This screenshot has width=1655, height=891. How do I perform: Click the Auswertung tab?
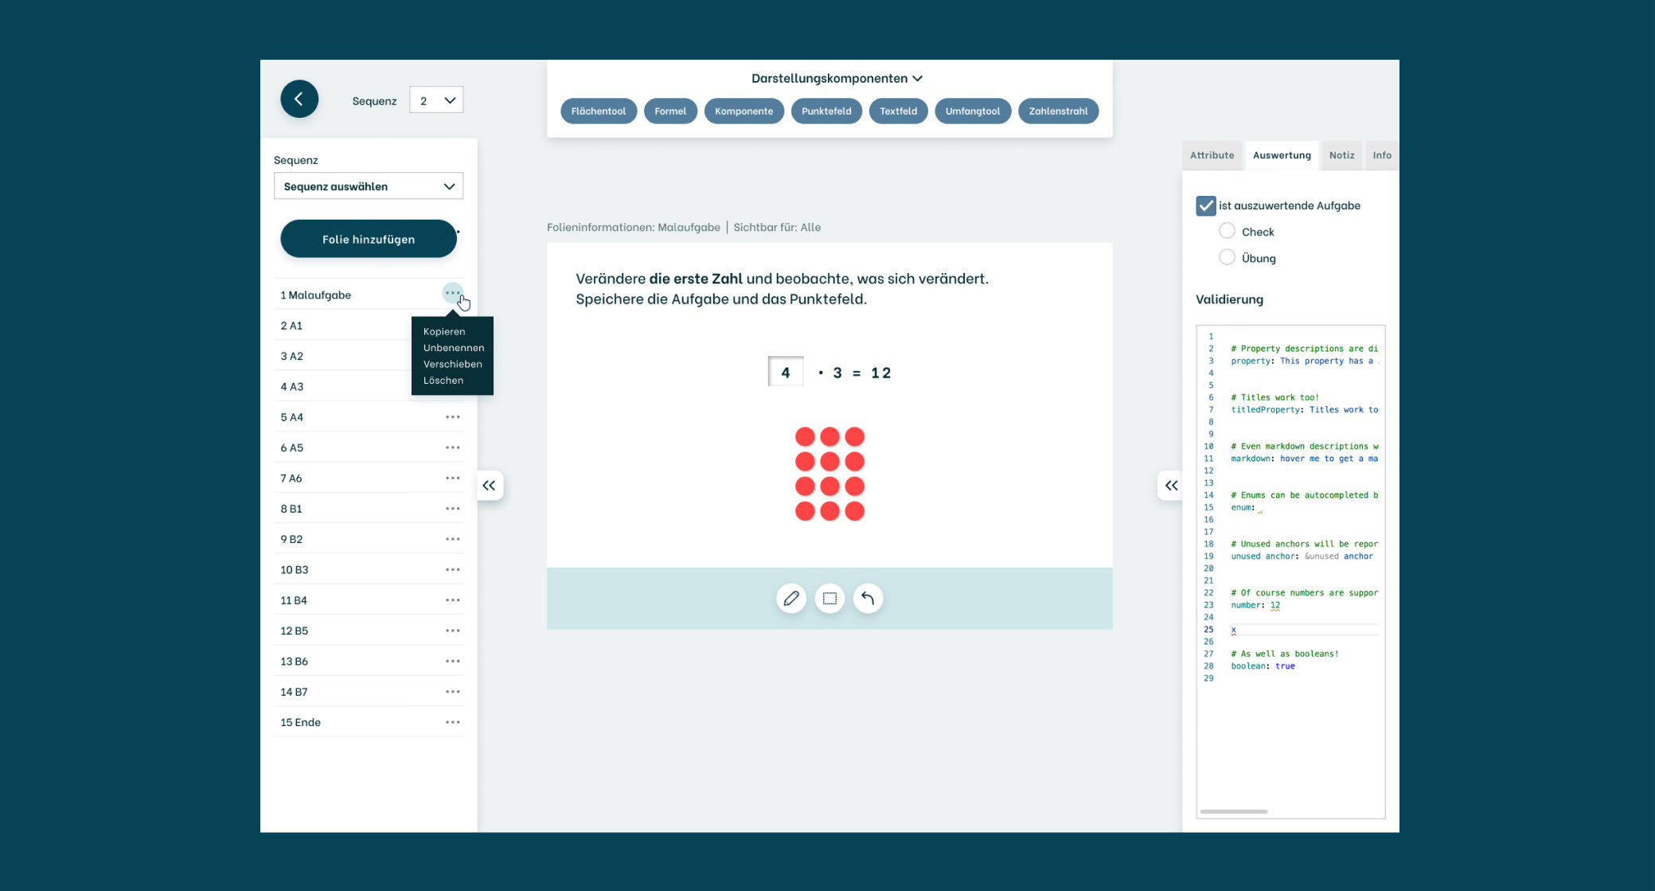coord(1281,154)
